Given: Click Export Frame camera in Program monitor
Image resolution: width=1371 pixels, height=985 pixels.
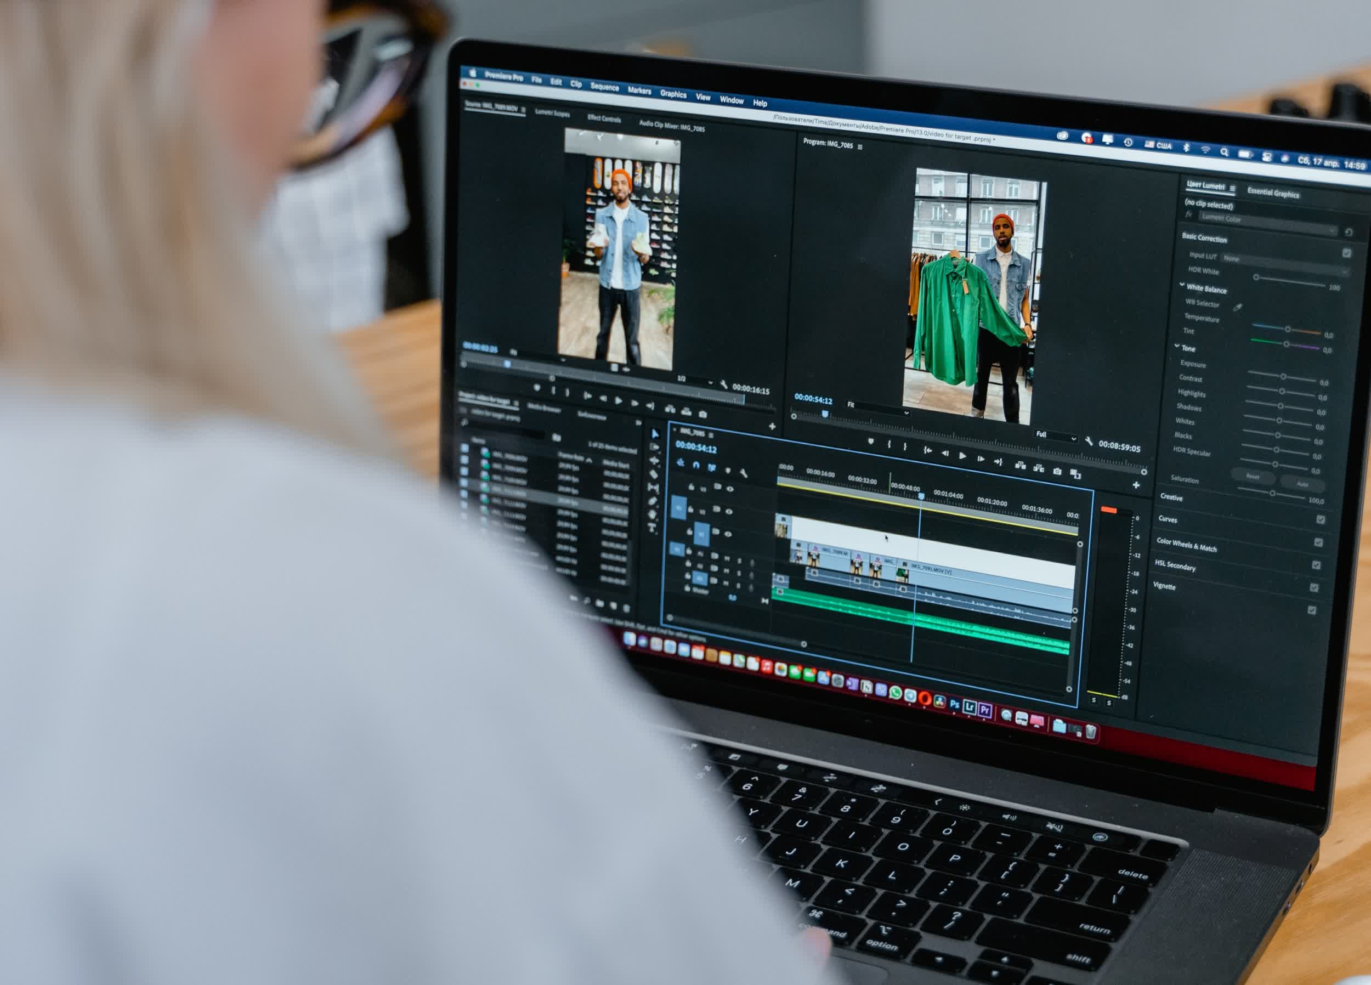Looking at the screenshot, I should pos(1057,471).
